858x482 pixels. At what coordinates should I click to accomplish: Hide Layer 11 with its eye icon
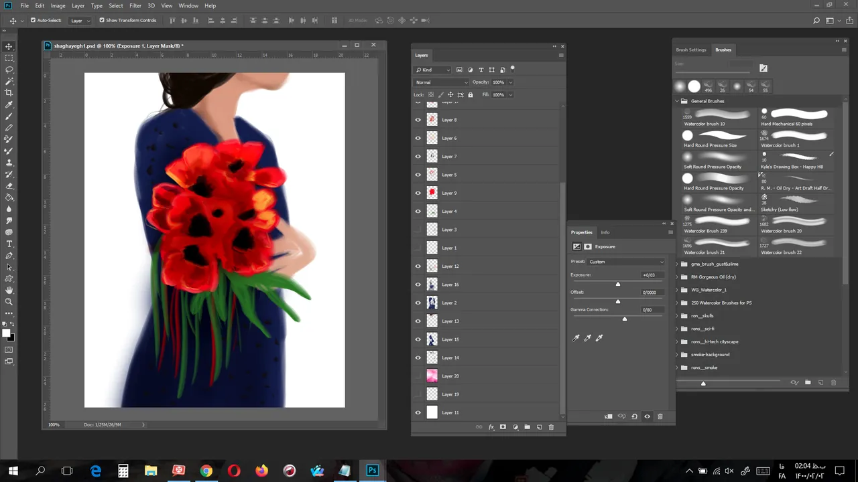(x=418, y=412)
